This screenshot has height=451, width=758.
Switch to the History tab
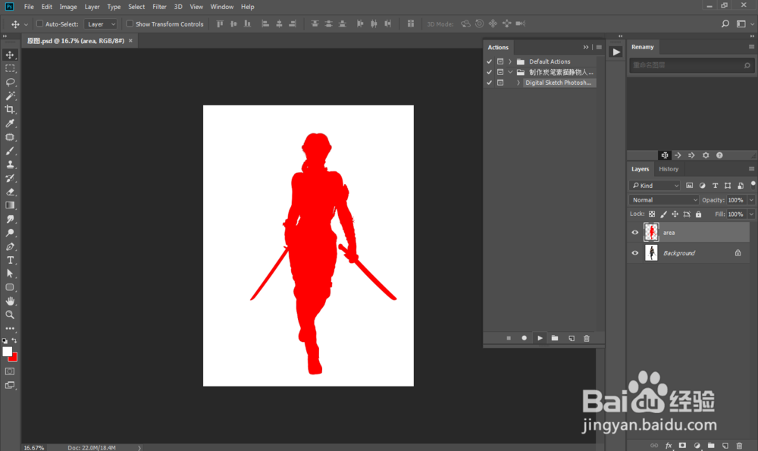(669, 168)
